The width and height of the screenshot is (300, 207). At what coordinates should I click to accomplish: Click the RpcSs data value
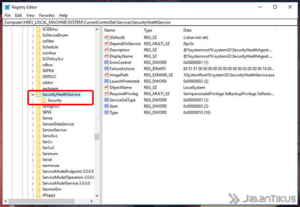[x=189, y=44]
